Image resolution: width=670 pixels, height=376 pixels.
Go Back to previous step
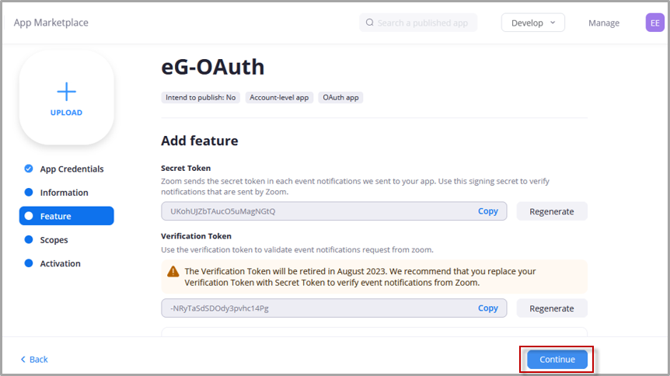coord(34,360)
